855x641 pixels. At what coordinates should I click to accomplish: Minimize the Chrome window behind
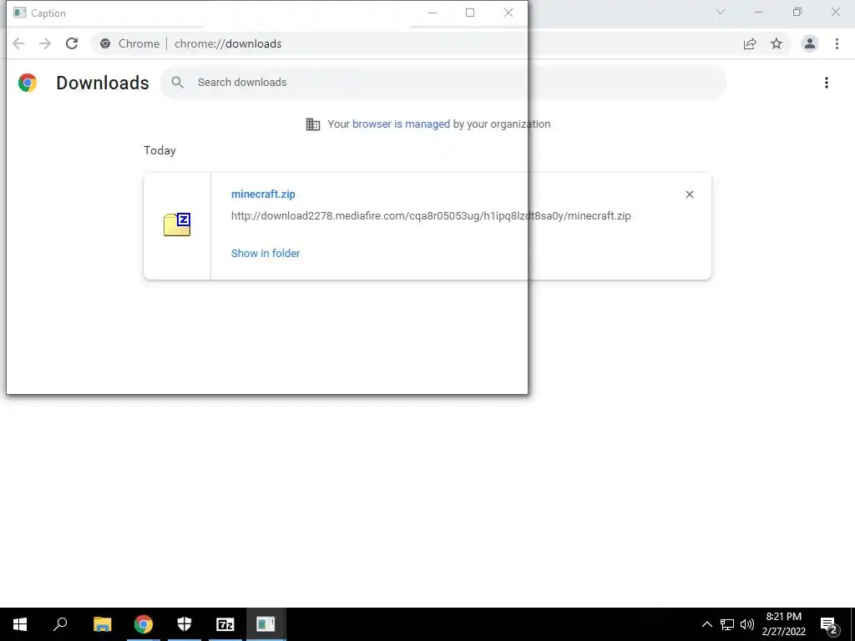758,12
